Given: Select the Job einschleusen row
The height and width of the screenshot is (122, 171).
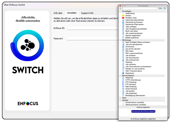Looking at the screenshot, I should click(x=142, y=58).
